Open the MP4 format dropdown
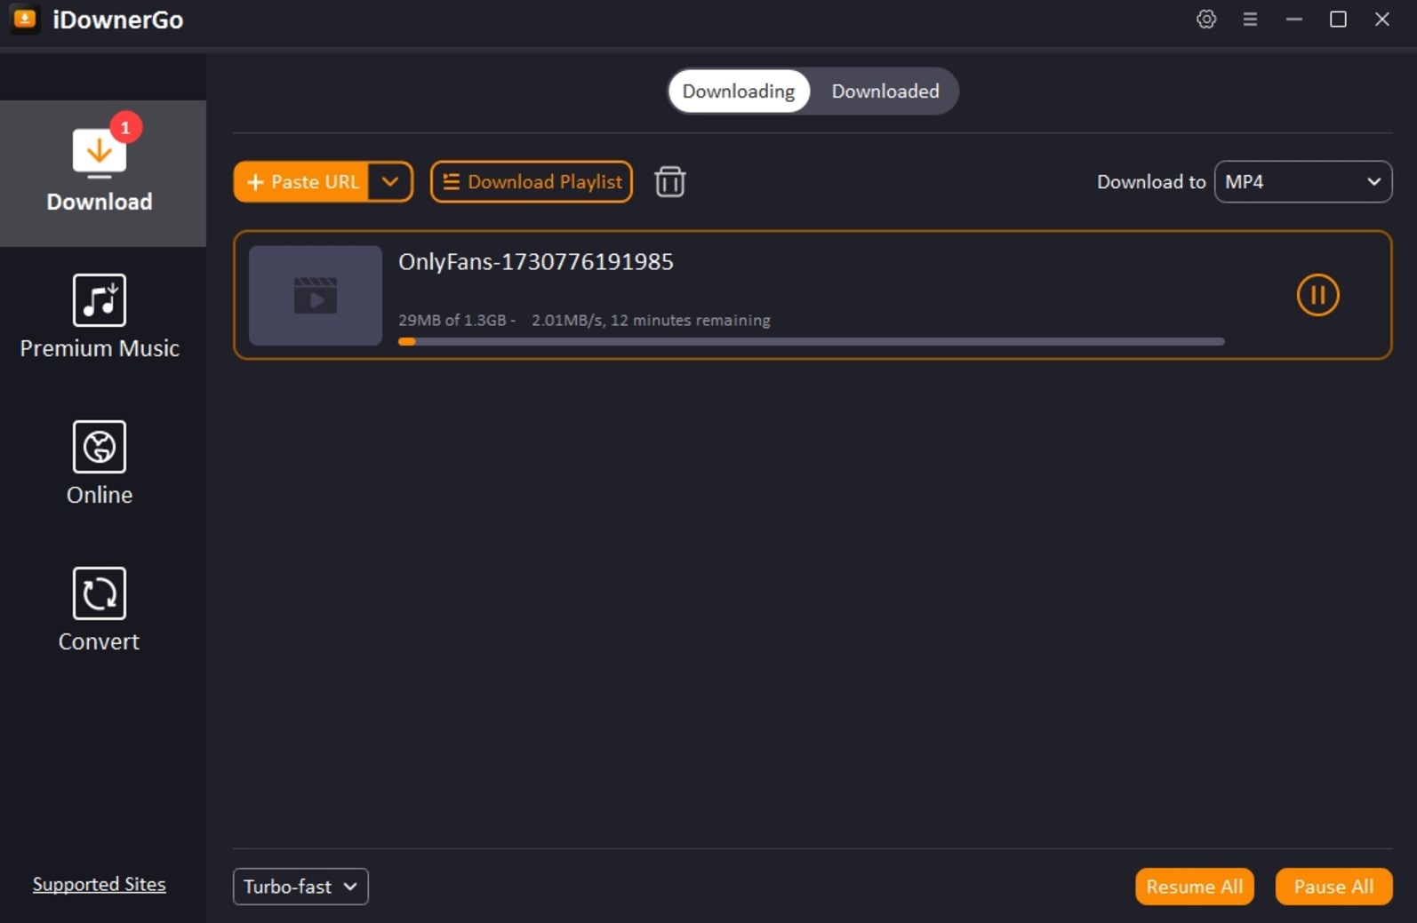Screen dimensions: 1417x923 click(x=1303, y=182)
